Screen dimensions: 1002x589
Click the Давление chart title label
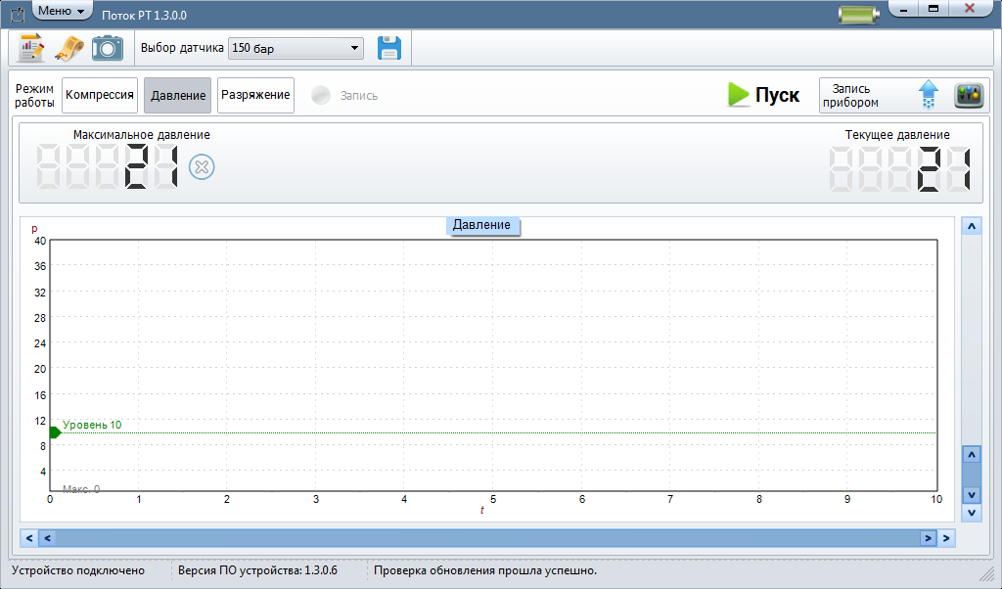click(482, 226)
